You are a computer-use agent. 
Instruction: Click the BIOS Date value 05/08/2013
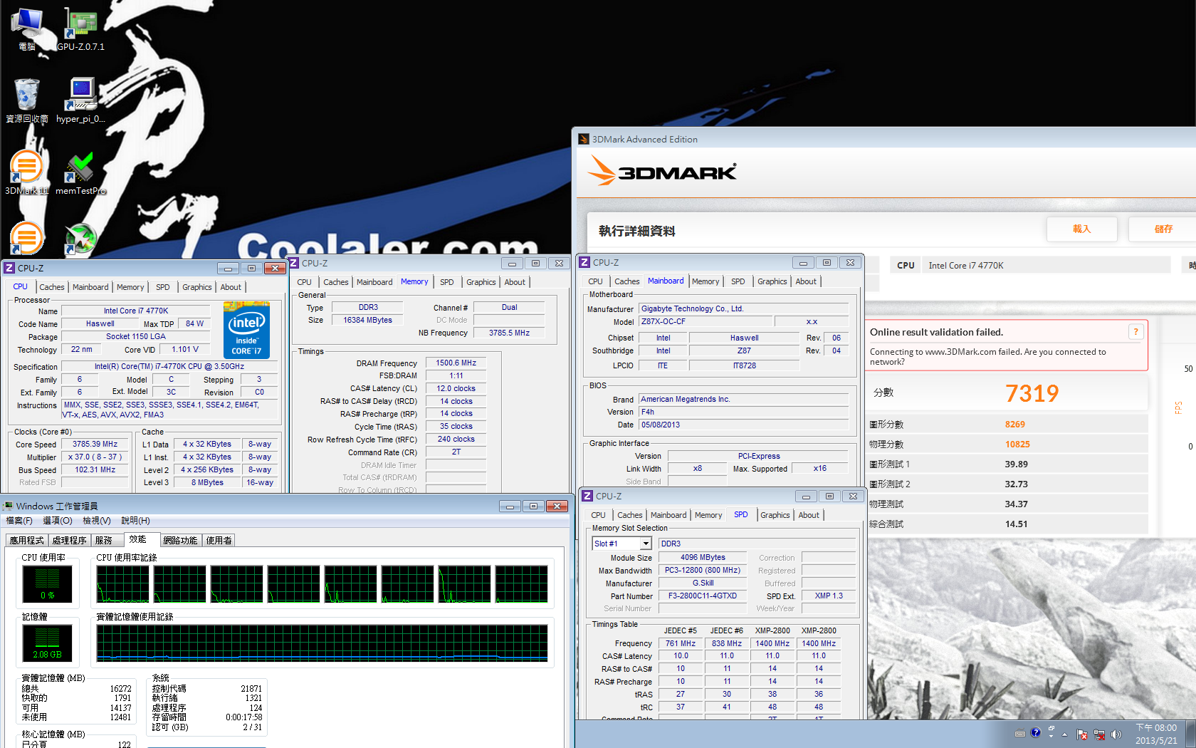tap(744, 425)
